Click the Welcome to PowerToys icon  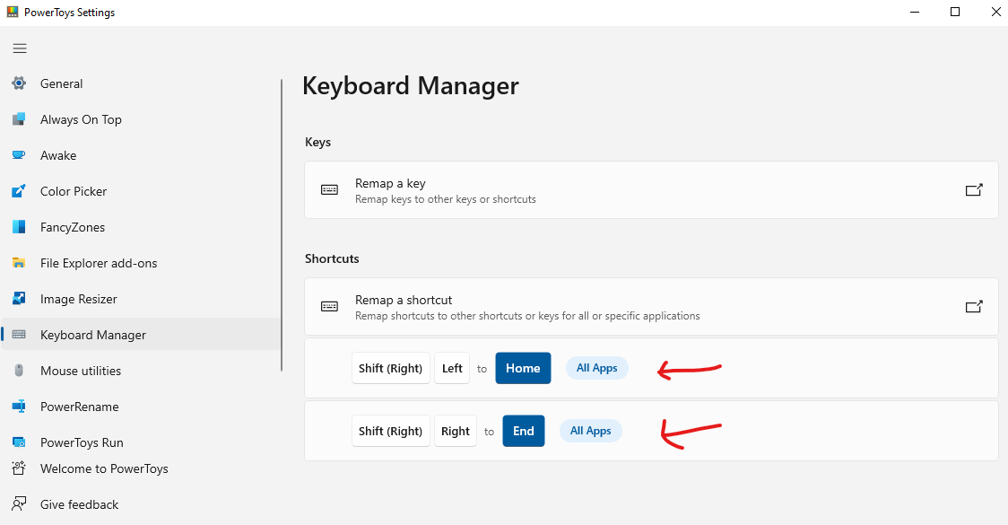[20, 468]
